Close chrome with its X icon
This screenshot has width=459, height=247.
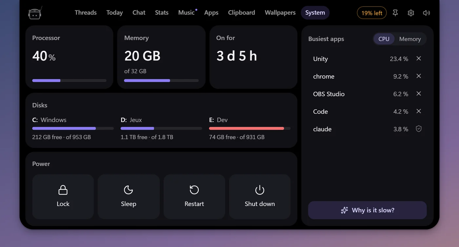pyautogui.click(x=419, y=76)
